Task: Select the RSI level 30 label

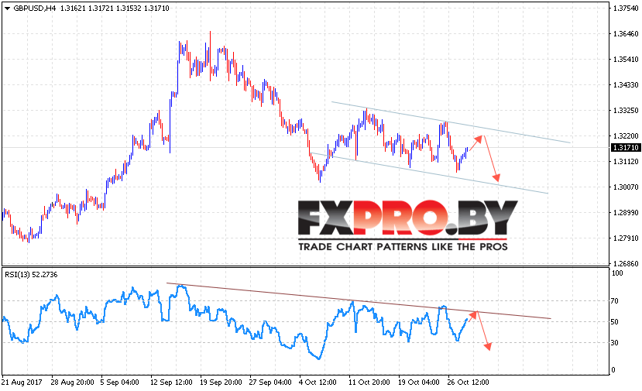Action: [x=614, y=343]
